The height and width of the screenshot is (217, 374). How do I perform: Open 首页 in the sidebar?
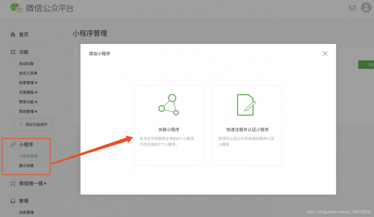click(x=24, y=34)
